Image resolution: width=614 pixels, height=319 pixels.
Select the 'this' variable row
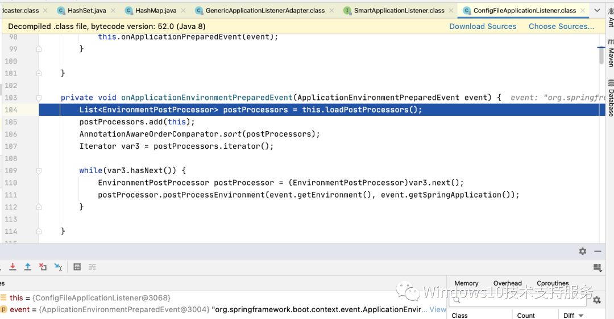(223, 297)
